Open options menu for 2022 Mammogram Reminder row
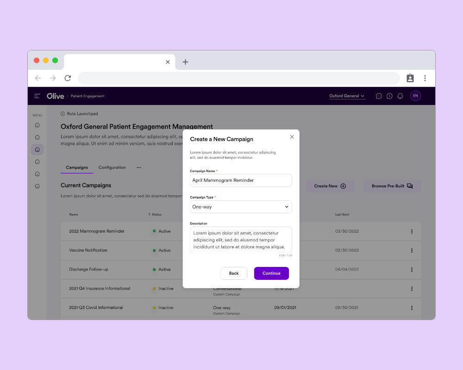 [x=412, y=231]
